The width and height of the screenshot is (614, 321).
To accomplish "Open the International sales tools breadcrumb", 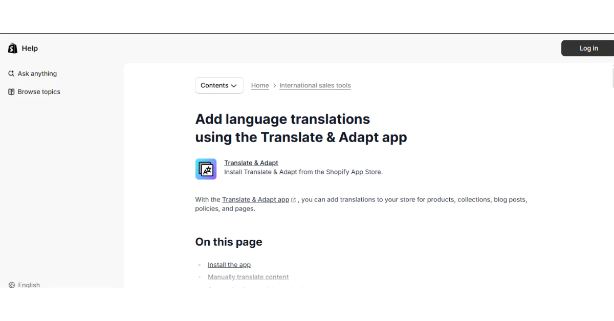I will (x=315, y=85).
